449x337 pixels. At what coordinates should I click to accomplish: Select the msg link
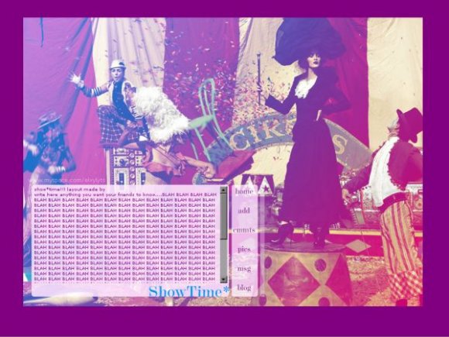244,269
